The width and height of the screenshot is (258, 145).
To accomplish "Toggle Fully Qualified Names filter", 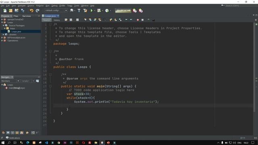I will coord(27,133).
